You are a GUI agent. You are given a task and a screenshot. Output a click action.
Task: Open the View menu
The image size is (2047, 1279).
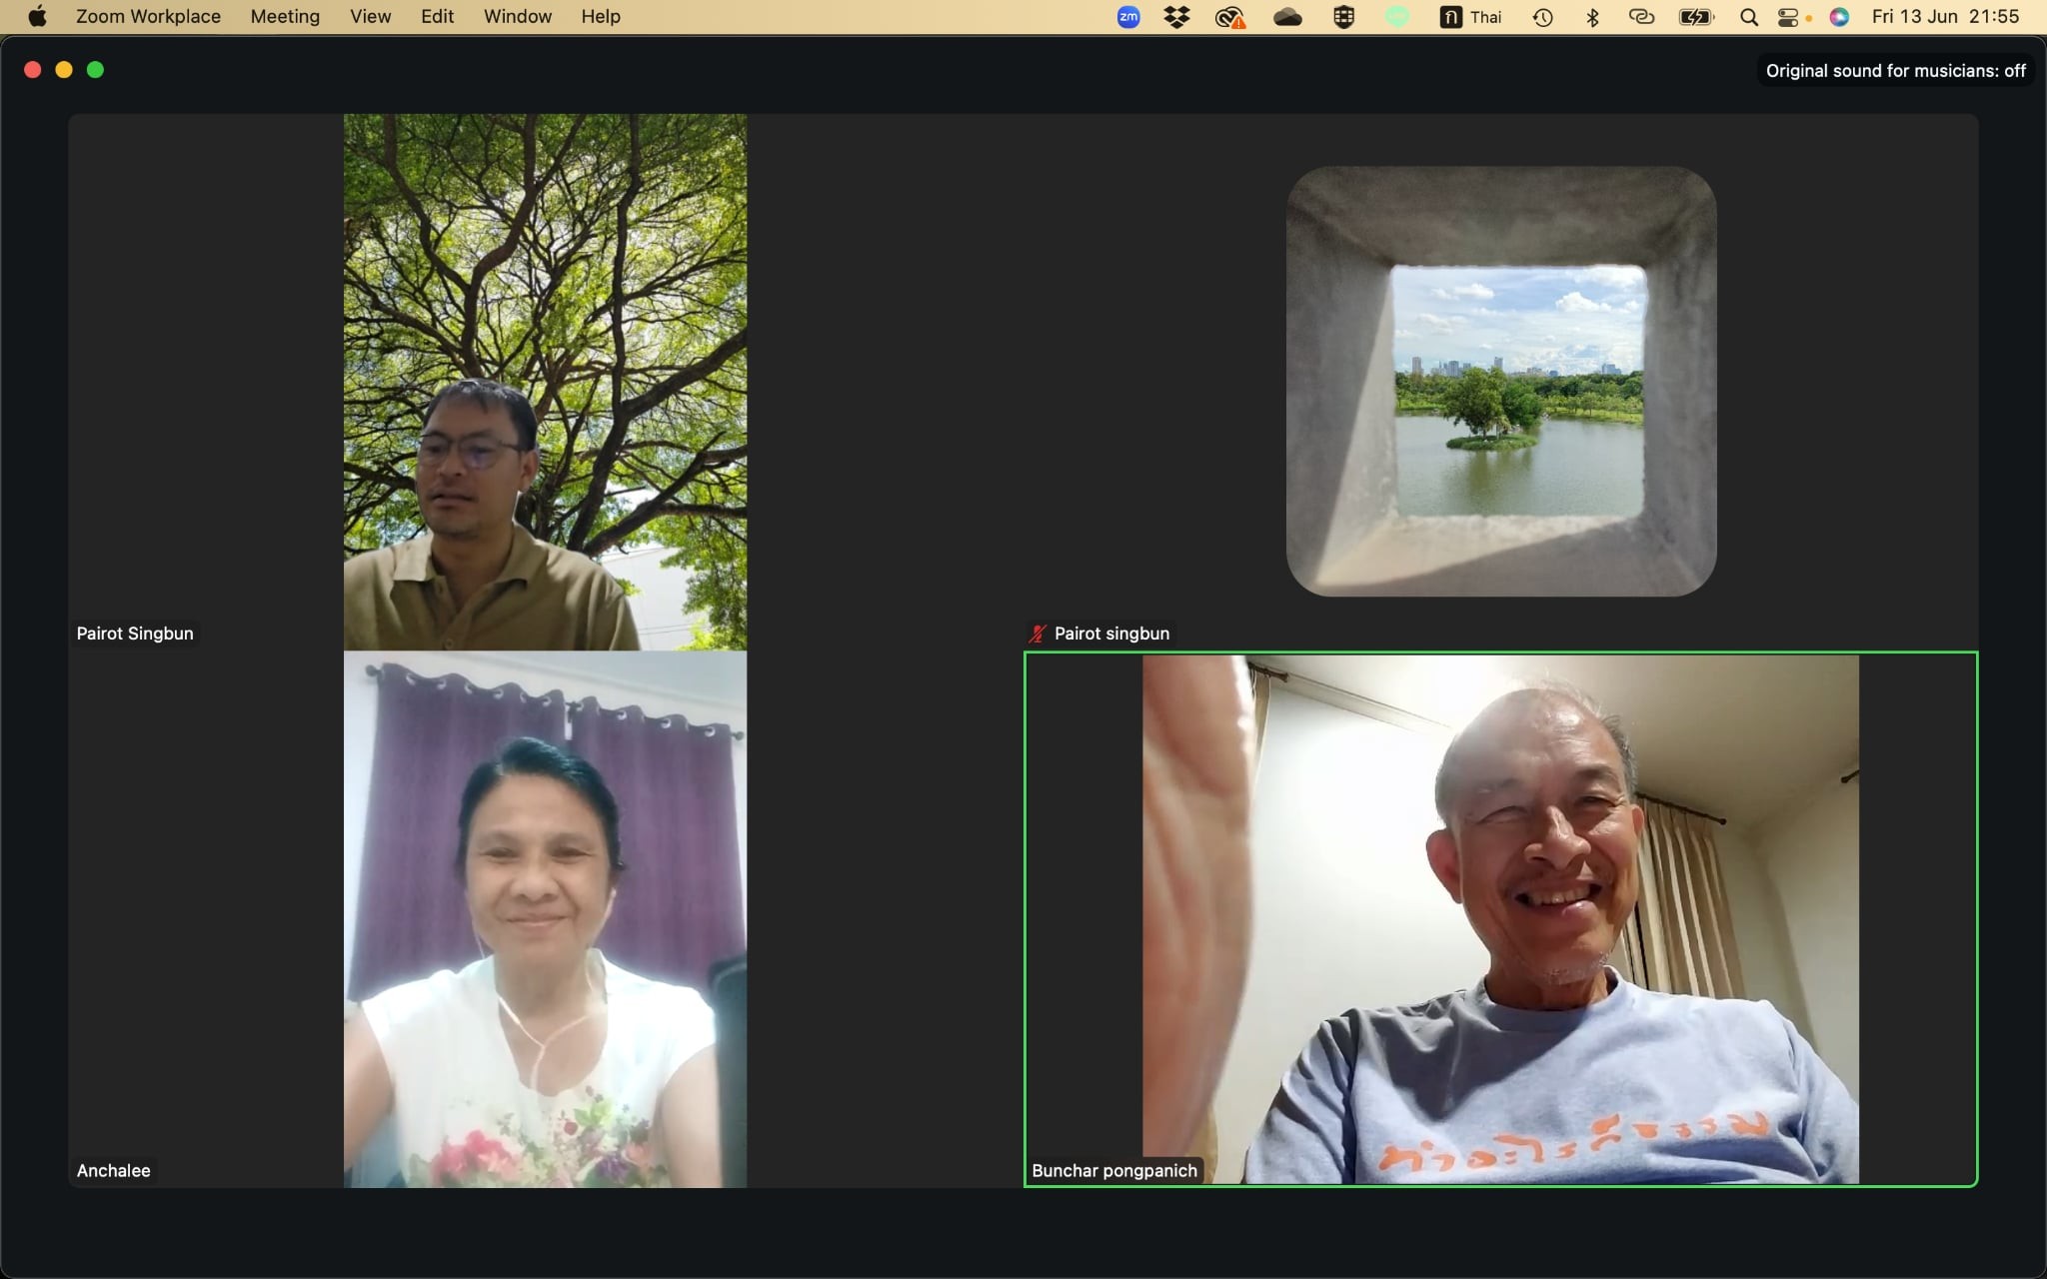[x=370, y=17]
